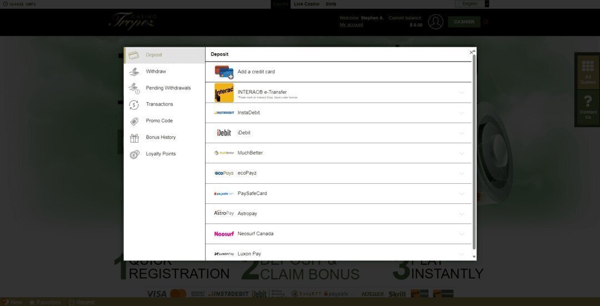The image size is (600, 306).
Task: Click the paysafecard logo
Action: pyautogui.click(x=224, y=194)
